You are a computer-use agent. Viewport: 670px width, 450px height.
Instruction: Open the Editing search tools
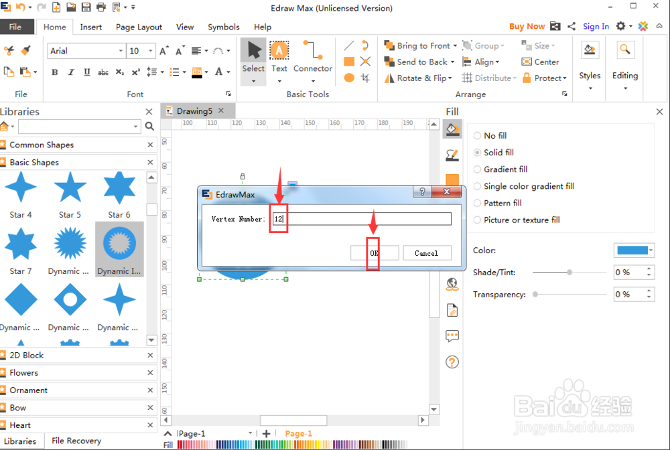[x=624, y=66]
